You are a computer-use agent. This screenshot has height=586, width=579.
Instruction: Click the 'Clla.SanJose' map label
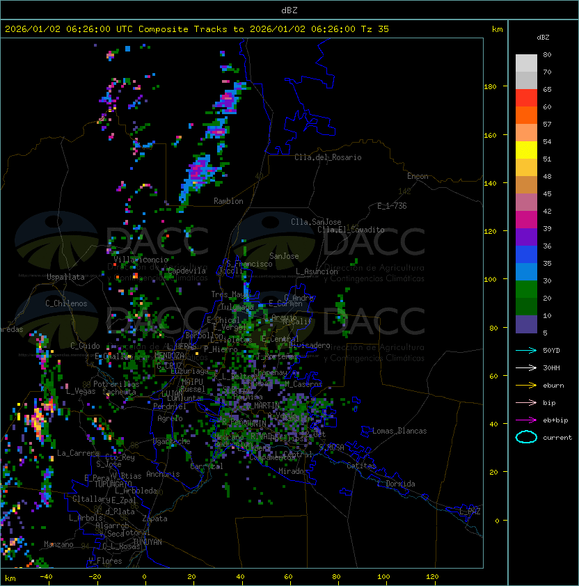click(316, 222)
